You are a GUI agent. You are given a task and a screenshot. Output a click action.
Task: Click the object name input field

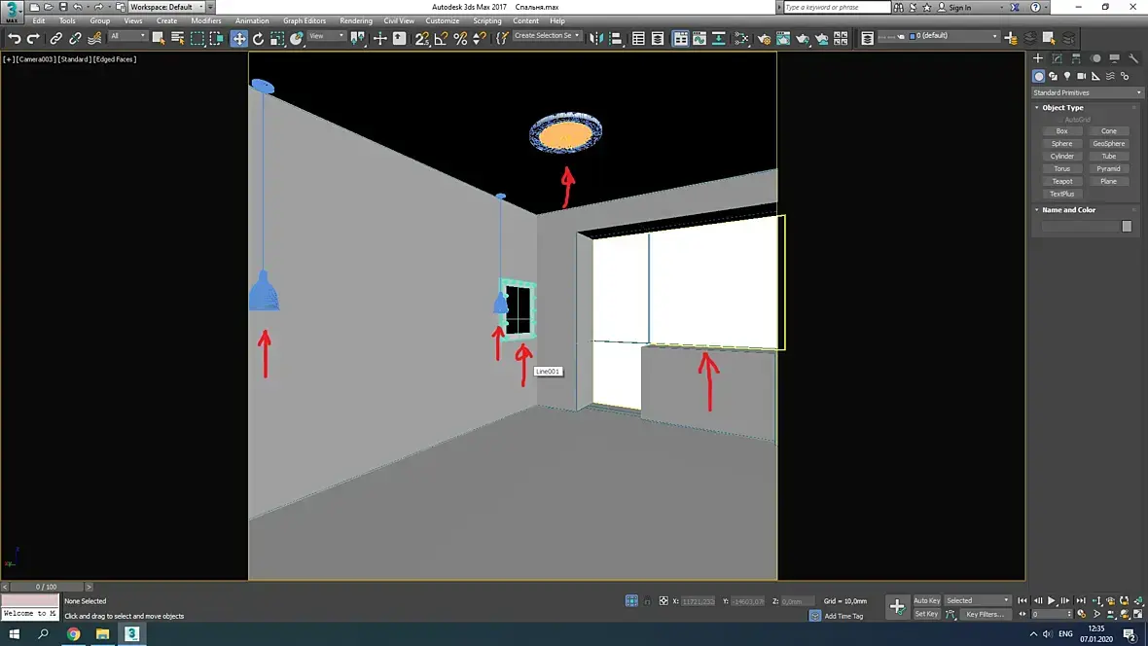pyautogui.click(x=1081, y=227)
